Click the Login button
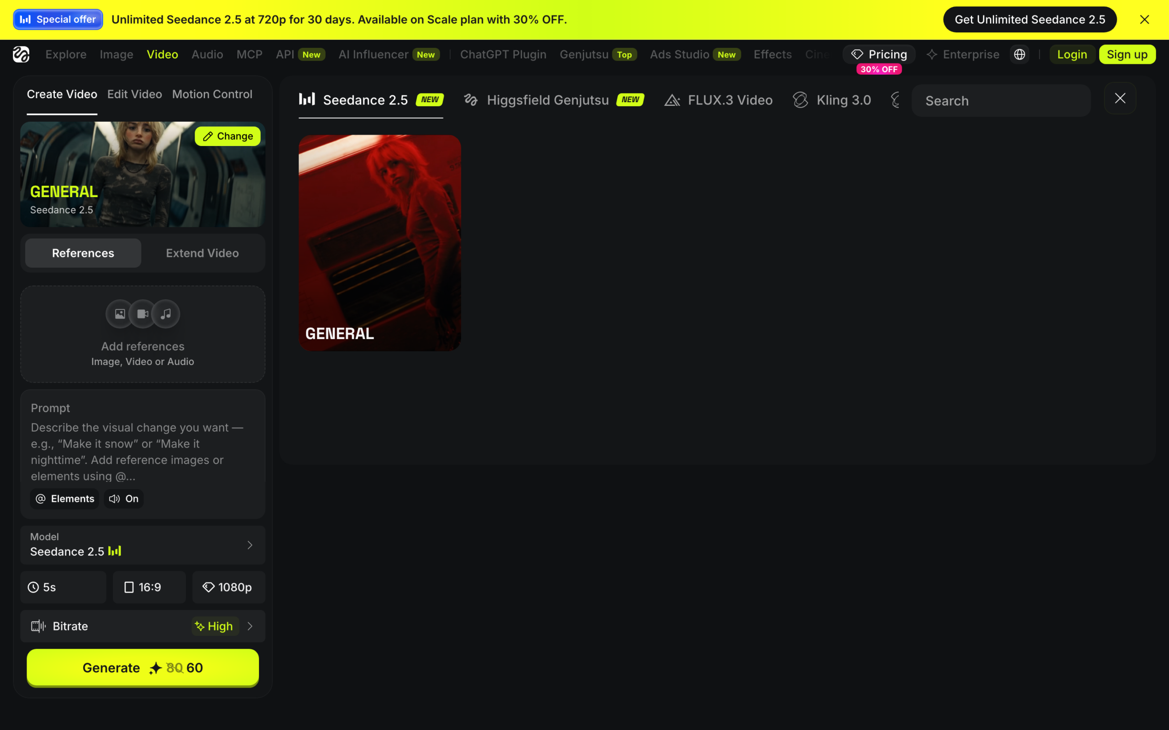Screen dimensions: 1169x730 1072,55
